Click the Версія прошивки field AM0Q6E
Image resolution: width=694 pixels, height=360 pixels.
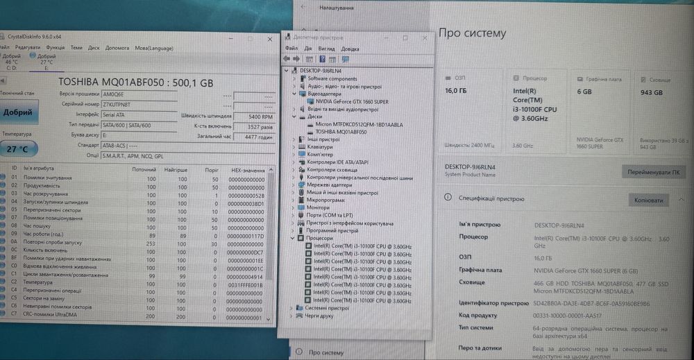139,94
